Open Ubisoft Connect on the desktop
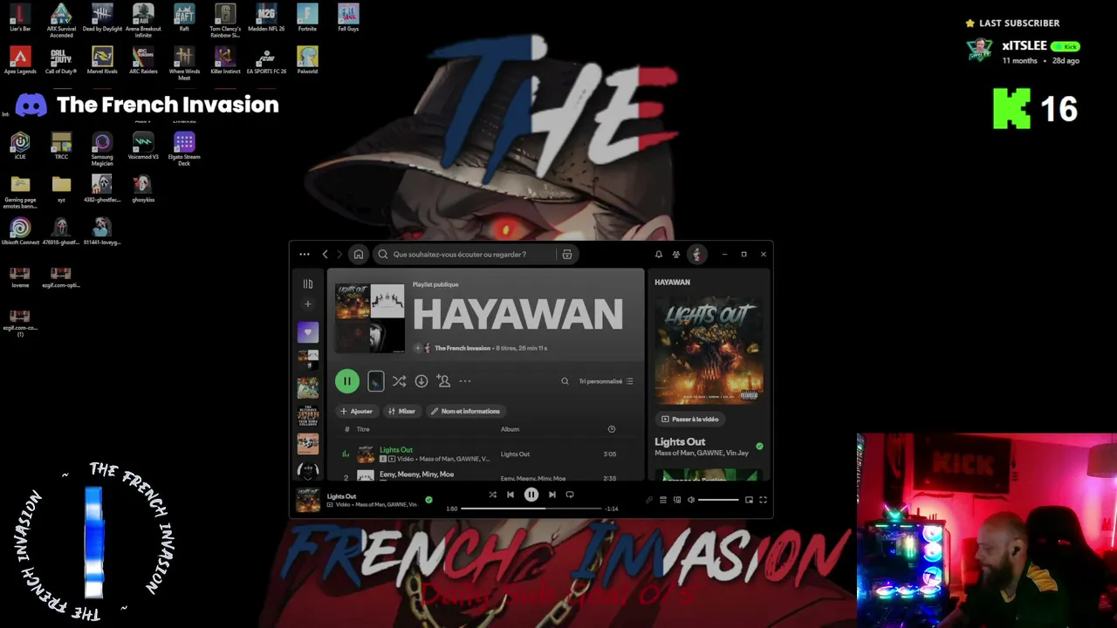This screenshot has height=628, width=1117. (x=20, y=231)
